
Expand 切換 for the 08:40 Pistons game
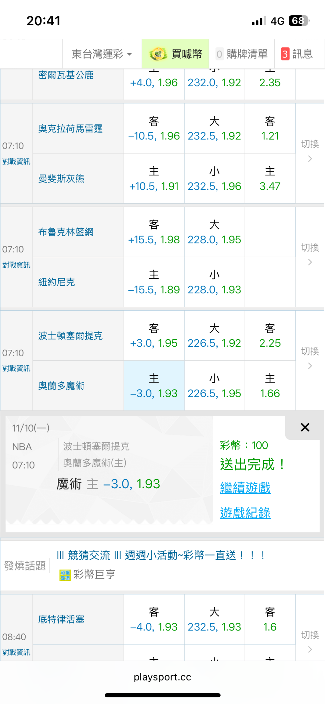click(x=310, y=641)
